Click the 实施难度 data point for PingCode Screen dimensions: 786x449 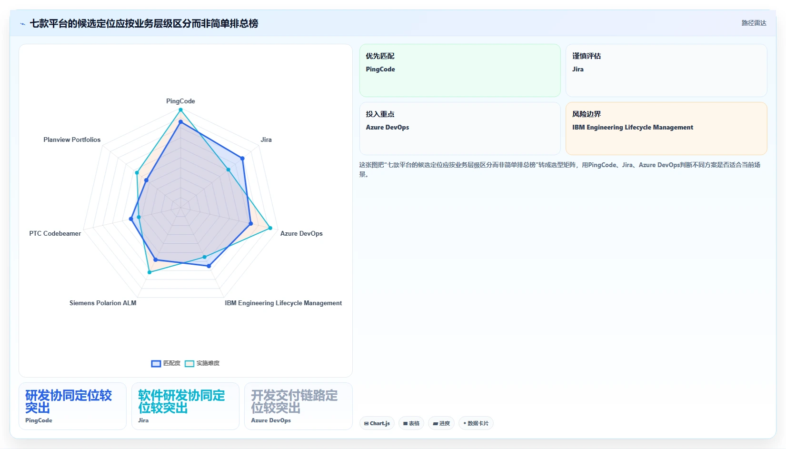(180, 110)
